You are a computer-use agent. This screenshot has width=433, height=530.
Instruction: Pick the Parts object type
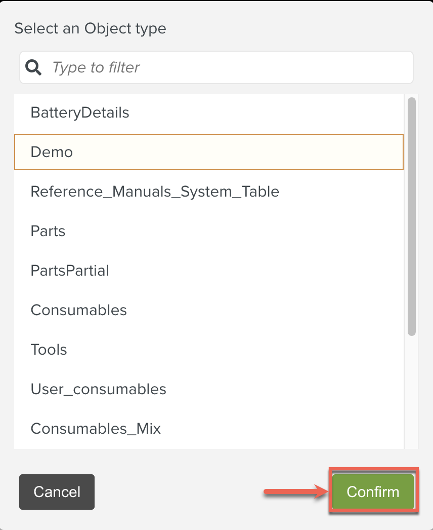pos(48,231)
